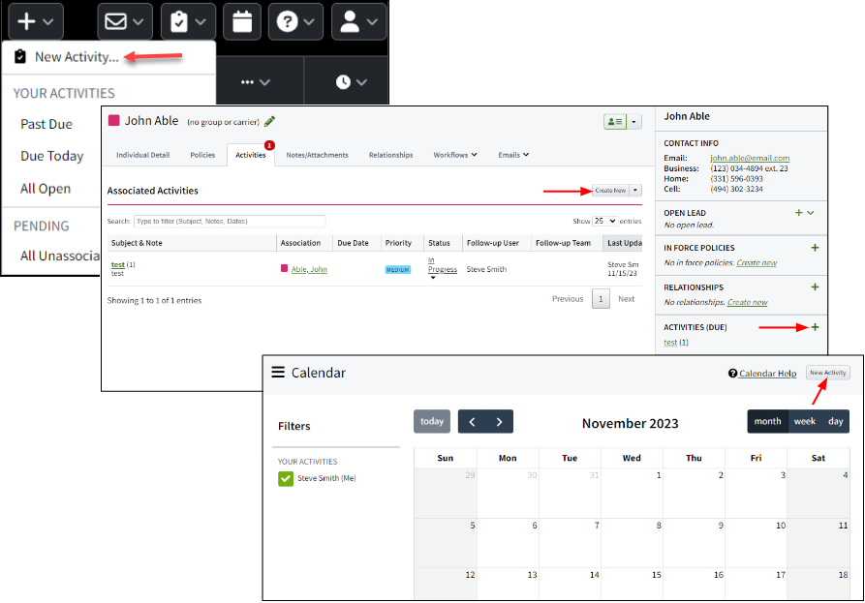Select Due Today activities
The width and height of the screenshot is (865, 603).
[52, 156]
